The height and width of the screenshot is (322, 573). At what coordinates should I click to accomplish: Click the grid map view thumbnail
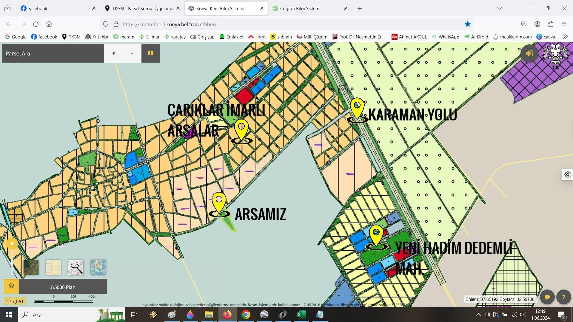[x=53, y=267]
